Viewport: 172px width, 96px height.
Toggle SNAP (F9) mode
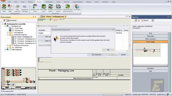pyautogui.click(x=145, y=95)
